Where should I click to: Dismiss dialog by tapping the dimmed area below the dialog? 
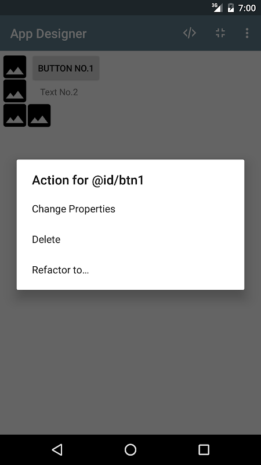pos(130,362)
